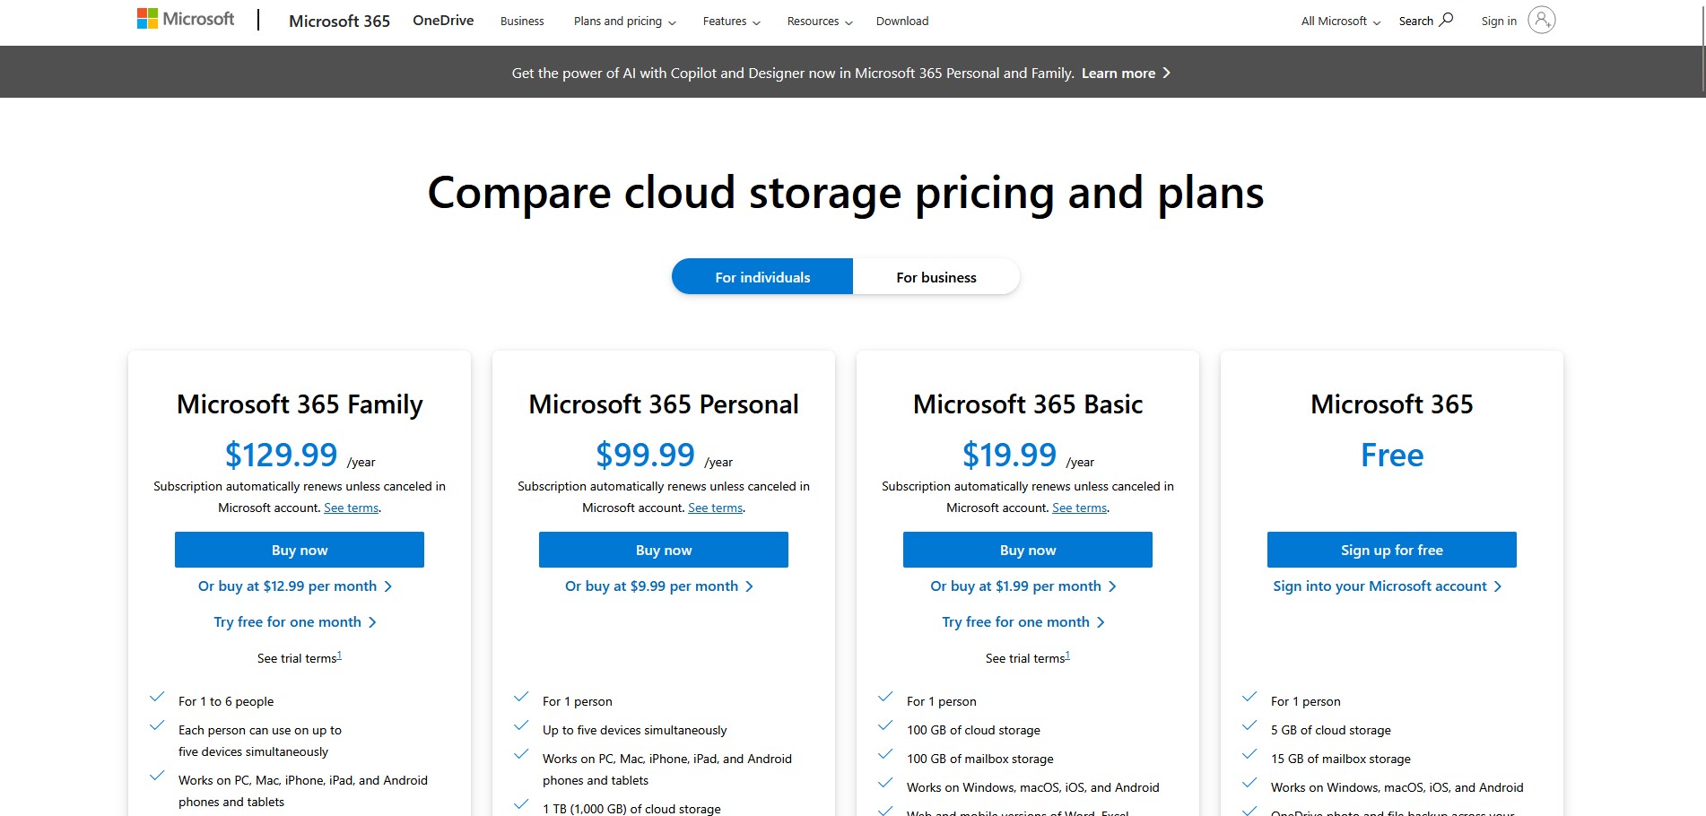The width and height of the screenshot is (1706, 816).
Task: Select the For individuals toggle
Action: click(762, 277)
